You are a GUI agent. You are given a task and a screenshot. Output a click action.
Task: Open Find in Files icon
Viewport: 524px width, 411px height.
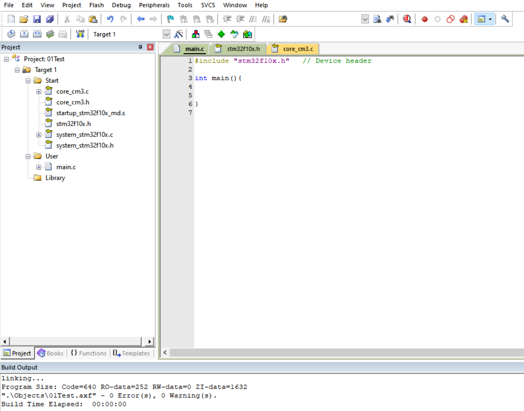(283, 19)
